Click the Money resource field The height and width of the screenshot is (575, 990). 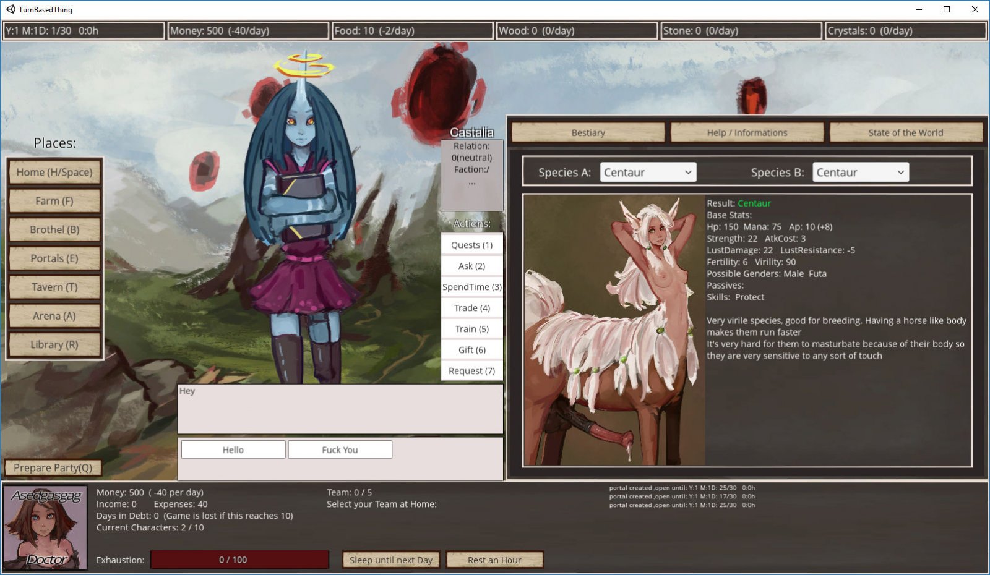248,30
